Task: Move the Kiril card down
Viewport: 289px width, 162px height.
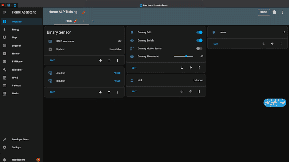Action: [182, 91]
